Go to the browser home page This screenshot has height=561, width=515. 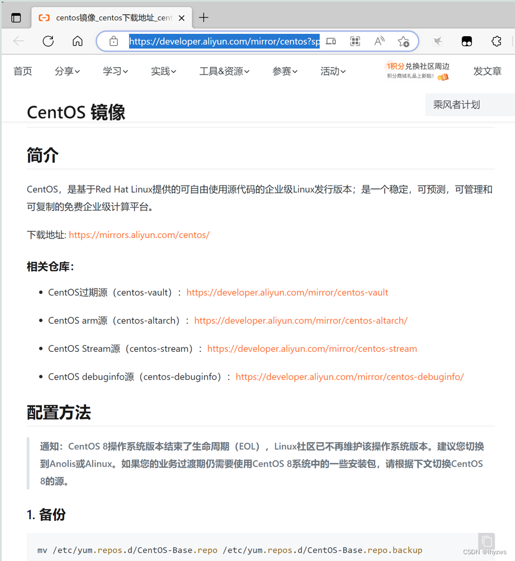[77, 41]
